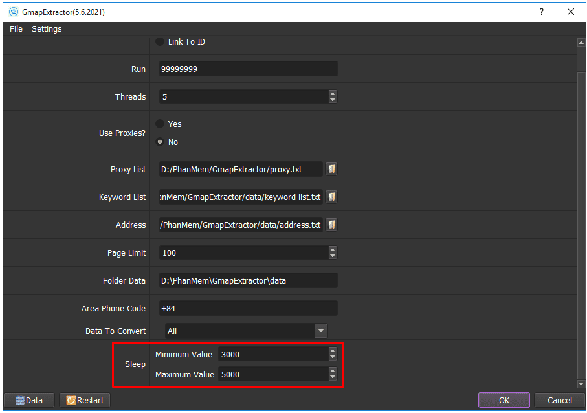Click the Cancel button

point(560,400)
